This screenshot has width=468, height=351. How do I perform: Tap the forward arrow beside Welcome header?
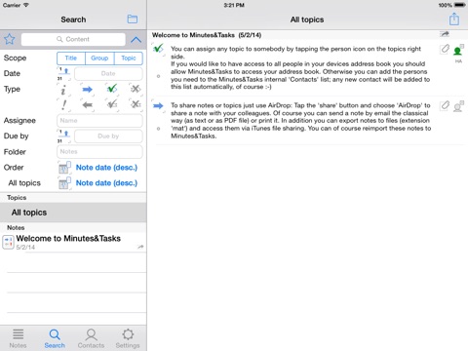[445, 34]
